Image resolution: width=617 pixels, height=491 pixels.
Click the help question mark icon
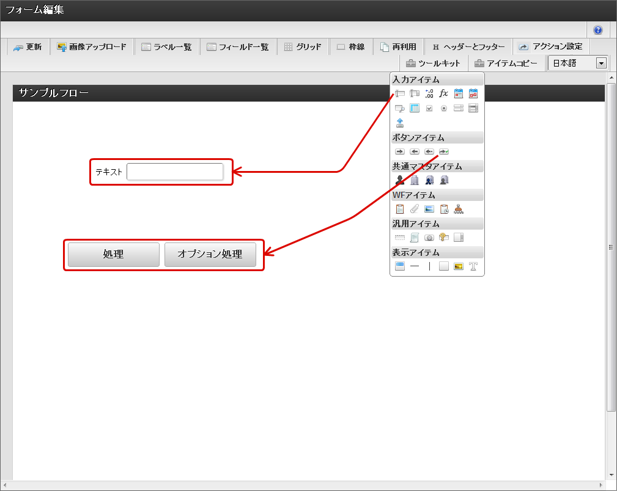(x=597, y=30)
